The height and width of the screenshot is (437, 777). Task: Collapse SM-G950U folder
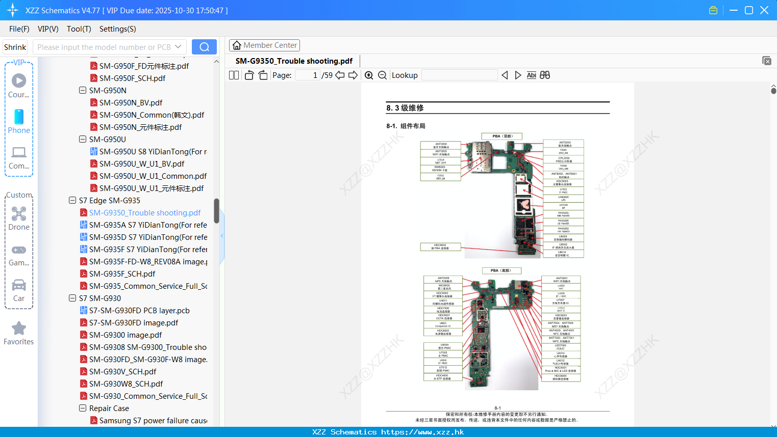pyautogui.click(x=83, y=139)
